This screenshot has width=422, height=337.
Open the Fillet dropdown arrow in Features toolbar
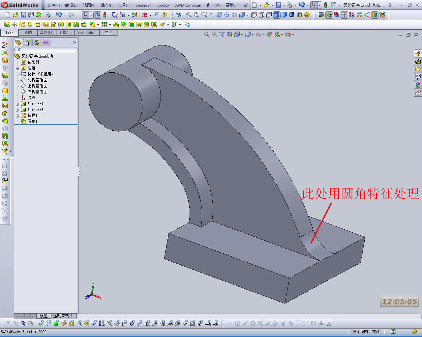pyautogui.click(x=98, y=25)
